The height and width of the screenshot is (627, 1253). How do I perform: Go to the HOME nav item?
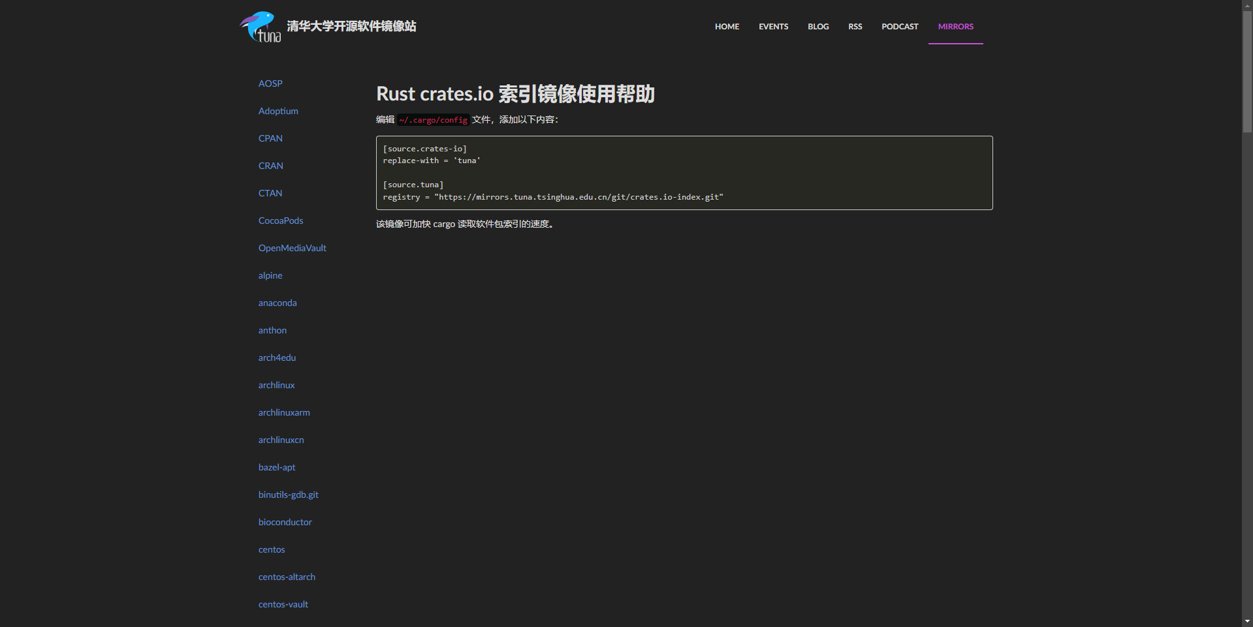coord(727,27)
